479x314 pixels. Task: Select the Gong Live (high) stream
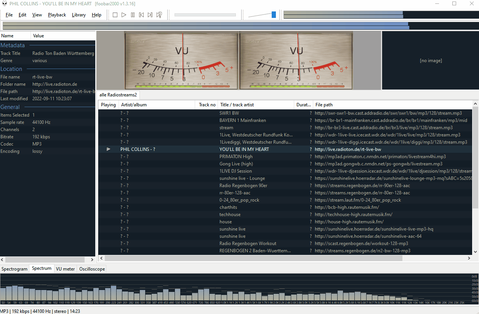click(285, 164)
